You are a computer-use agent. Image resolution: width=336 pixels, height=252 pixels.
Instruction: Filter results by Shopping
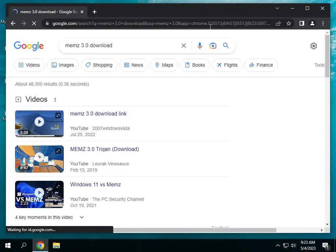click(x=99, y=65)
